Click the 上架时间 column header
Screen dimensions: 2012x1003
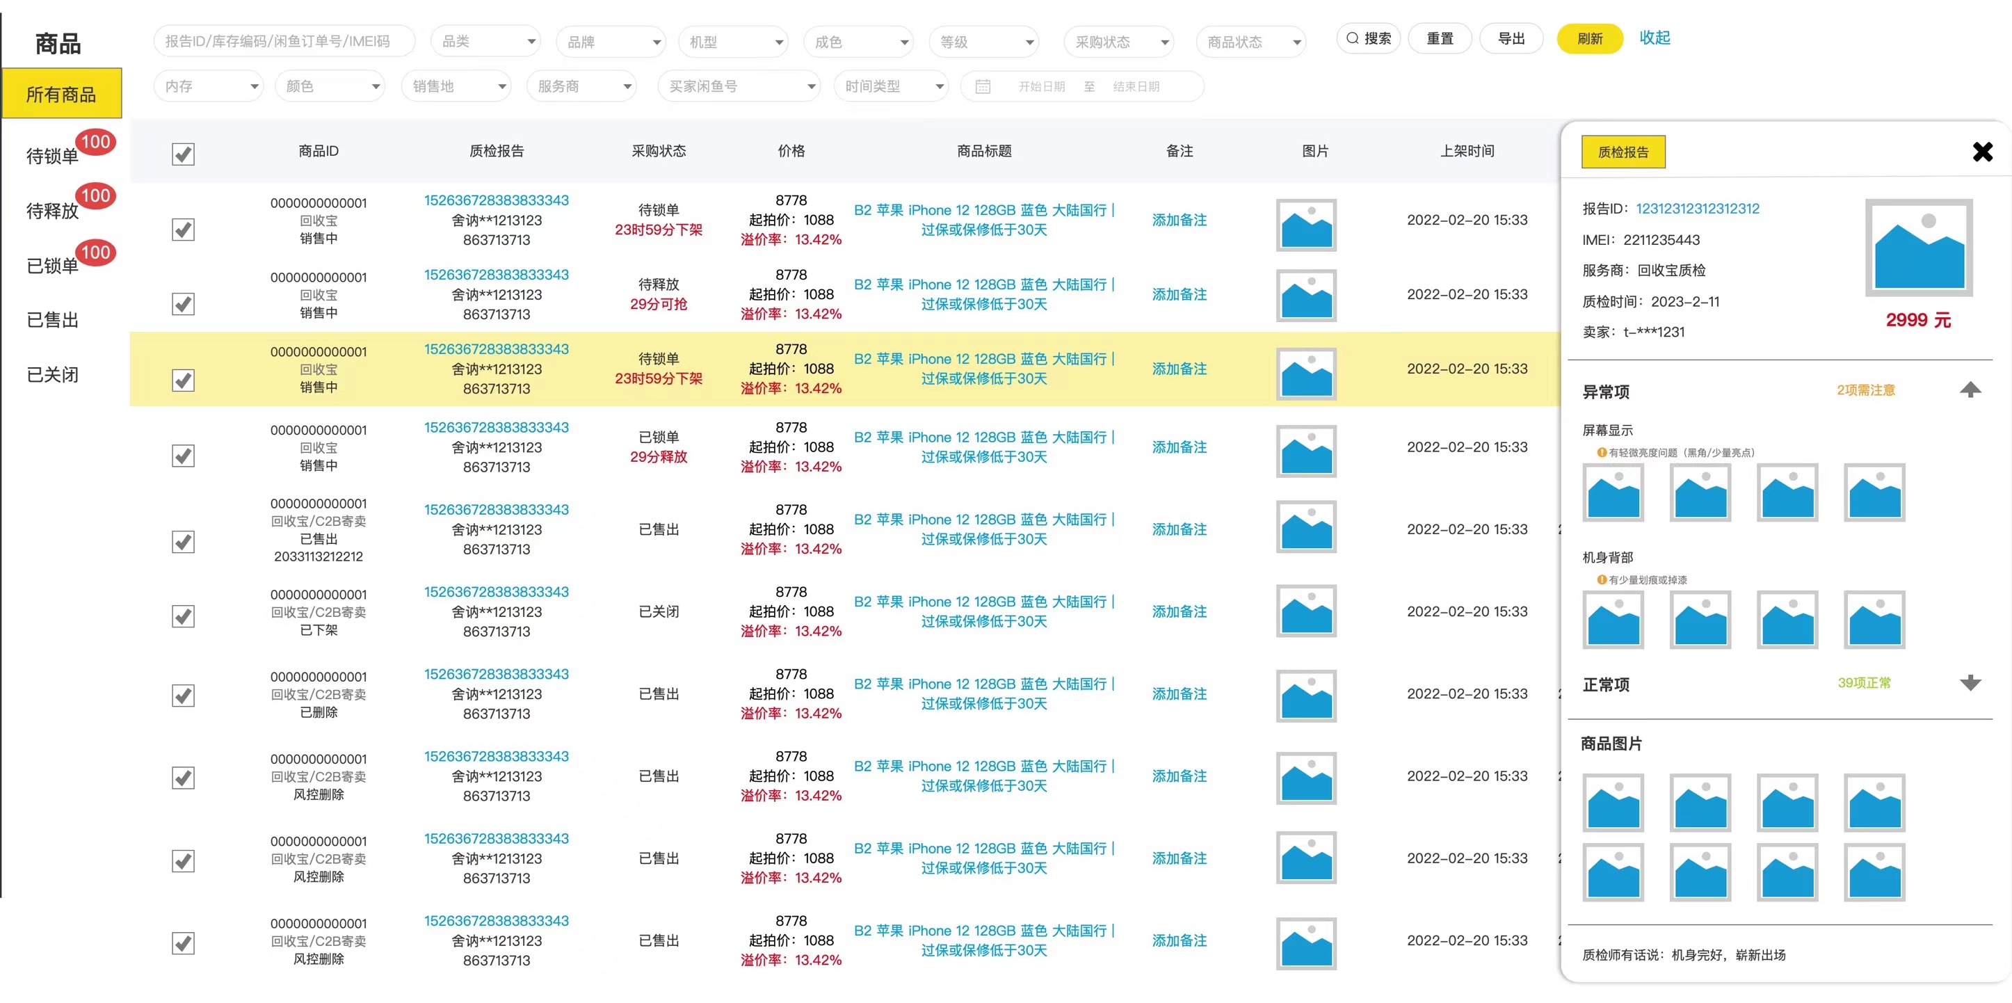(1467, 151)
